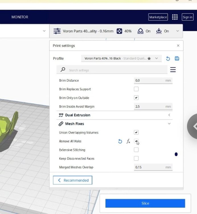Screen dimensions: 197x214
Task: Expand the Dual Extrusion section
Action: 115,115
